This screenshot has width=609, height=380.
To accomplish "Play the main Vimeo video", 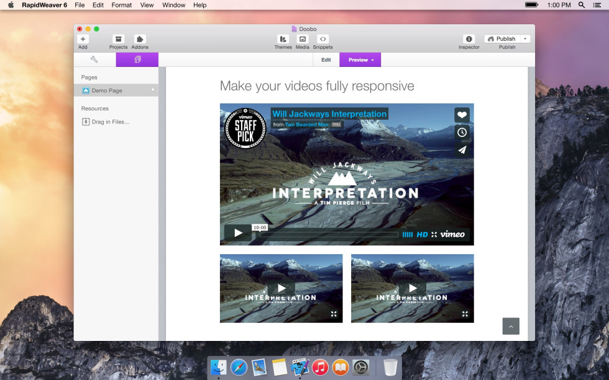I will point(238,233).
